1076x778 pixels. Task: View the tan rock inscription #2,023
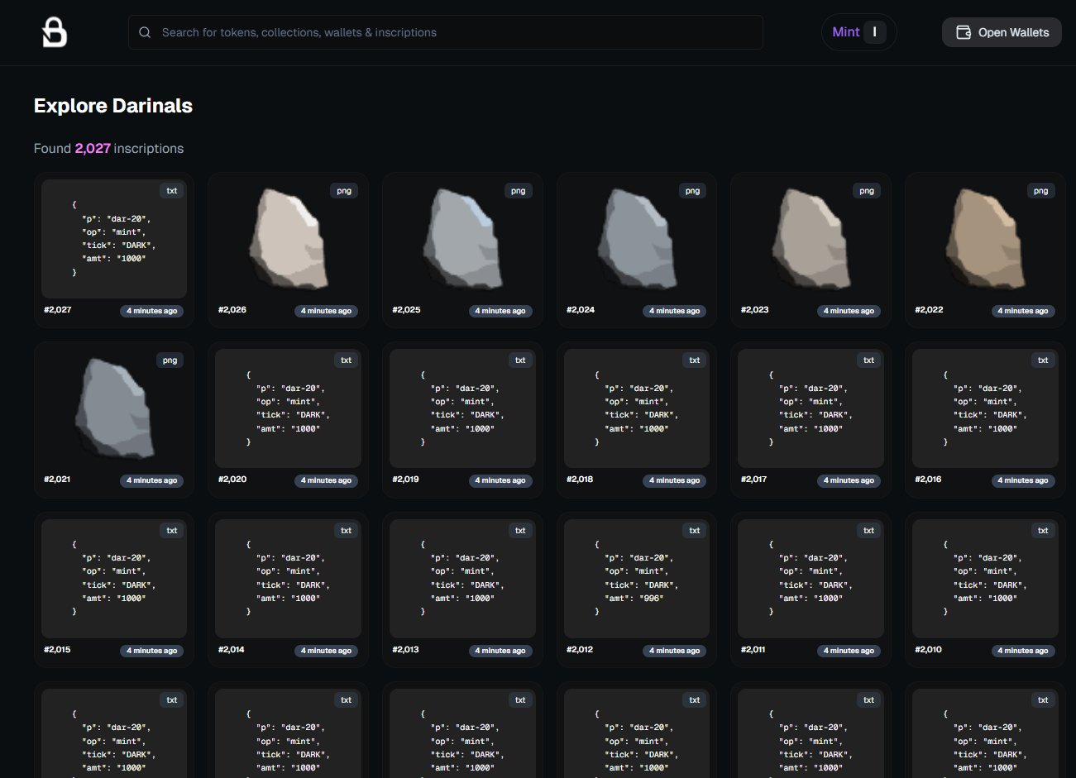click(x=809, y=238)
